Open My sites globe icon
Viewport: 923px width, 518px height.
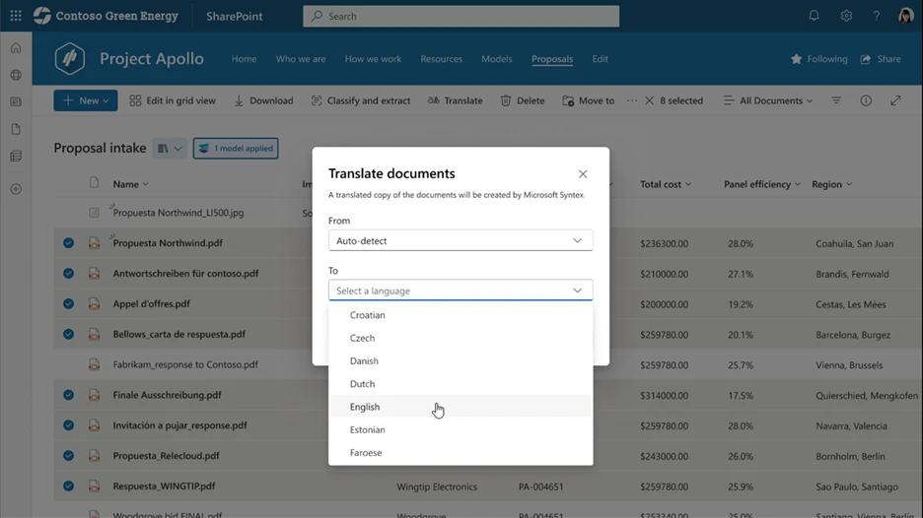tap(16, 75)
